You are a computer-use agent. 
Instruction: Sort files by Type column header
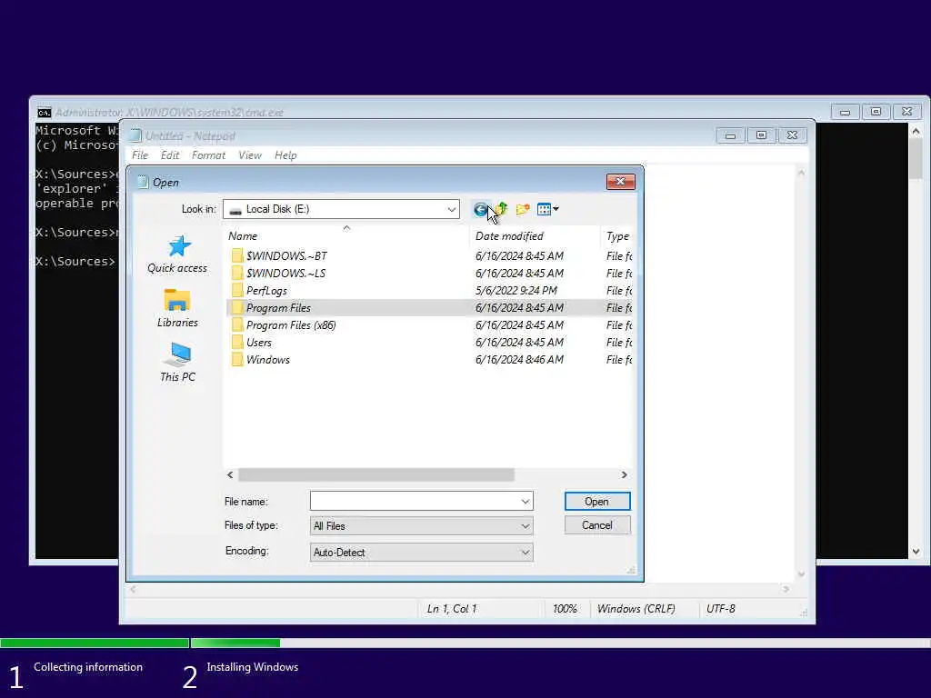coord(617,236)
